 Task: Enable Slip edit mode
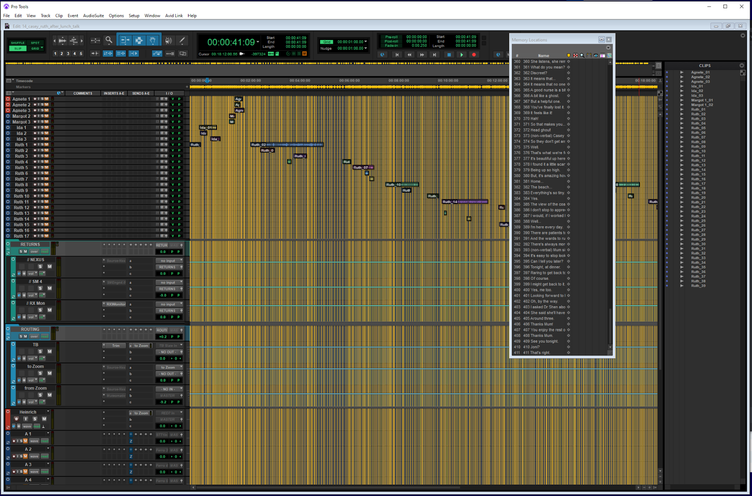[x=18, y=48]
